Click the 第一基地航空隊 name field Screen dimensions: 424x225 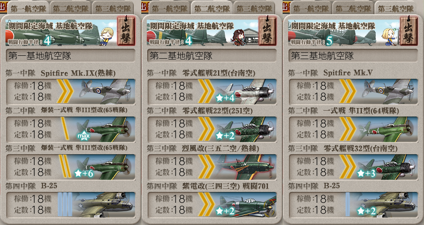tap(70, 56)
